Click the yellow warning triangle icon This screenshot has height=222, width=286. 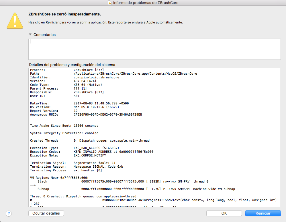point(15,21)
